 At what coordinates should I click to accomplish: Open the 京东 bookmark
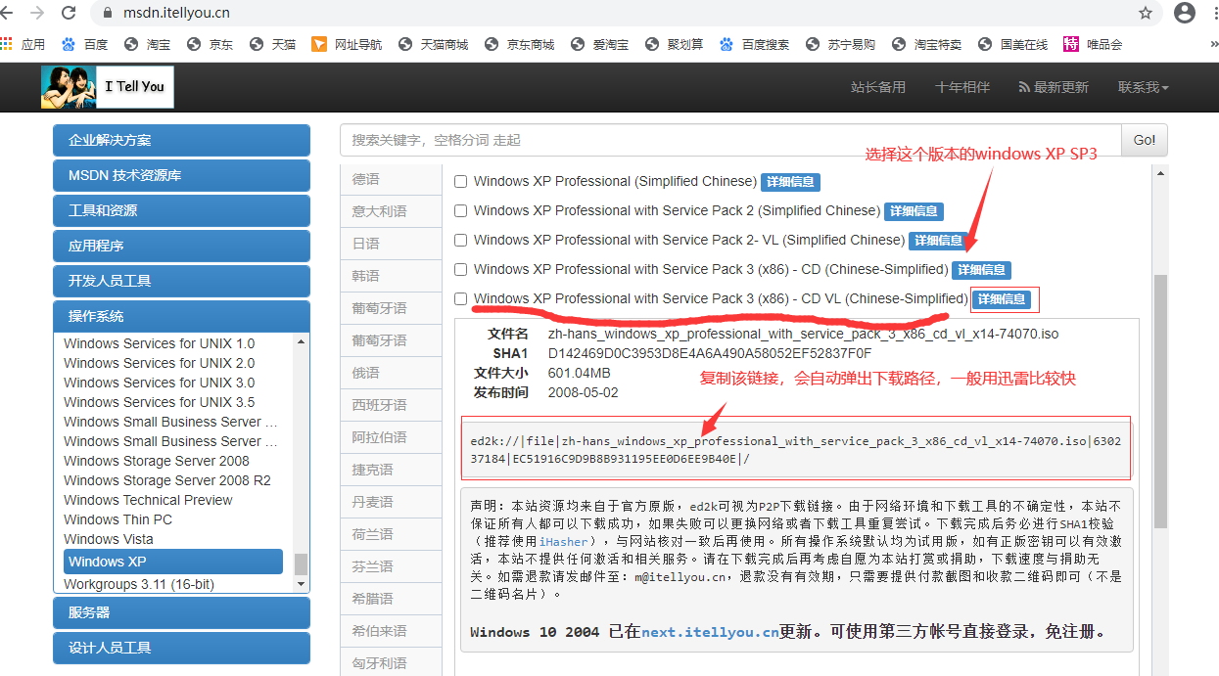[210, 44]
